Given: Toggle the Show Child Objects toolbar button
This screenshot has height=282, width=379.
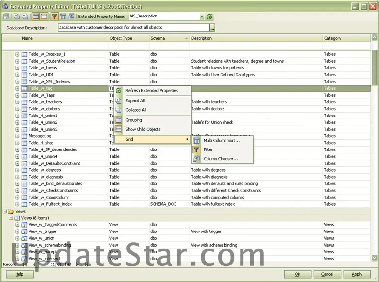Looking at the screenshot, I should [44, 17].
